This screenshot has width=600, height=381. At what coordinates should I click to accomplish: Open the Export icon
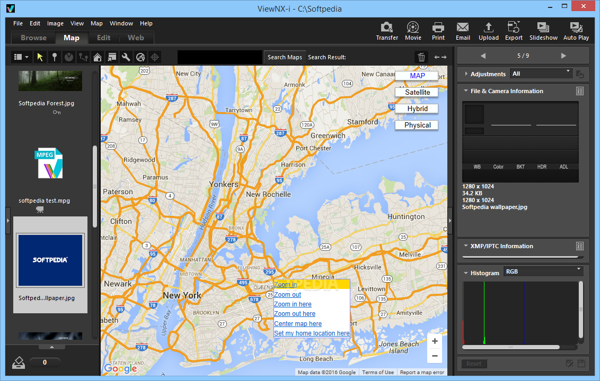pos(514,31)
